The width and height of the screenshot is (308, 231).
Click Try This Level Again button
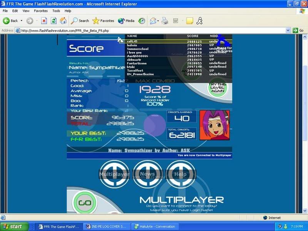(x=218, y=87)
